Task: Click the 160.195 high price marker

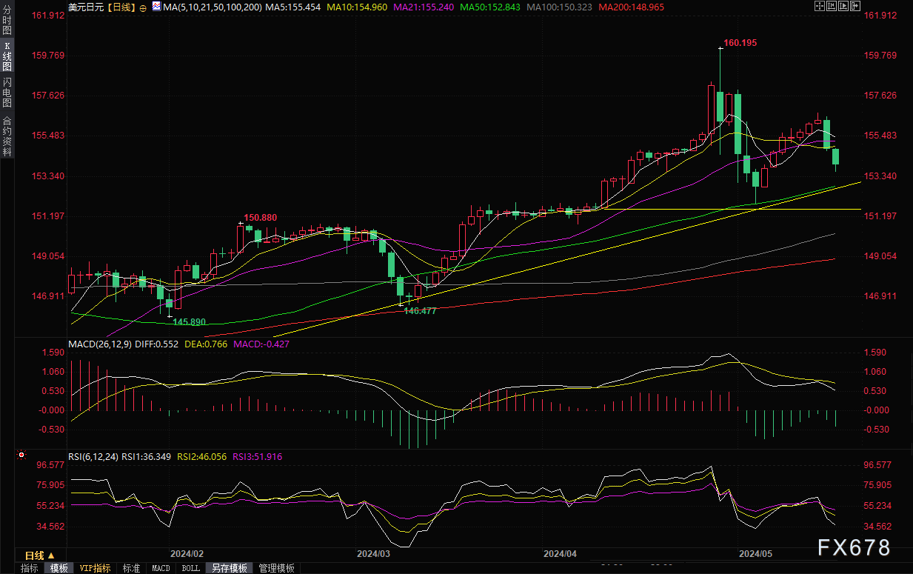Action: 740,43
